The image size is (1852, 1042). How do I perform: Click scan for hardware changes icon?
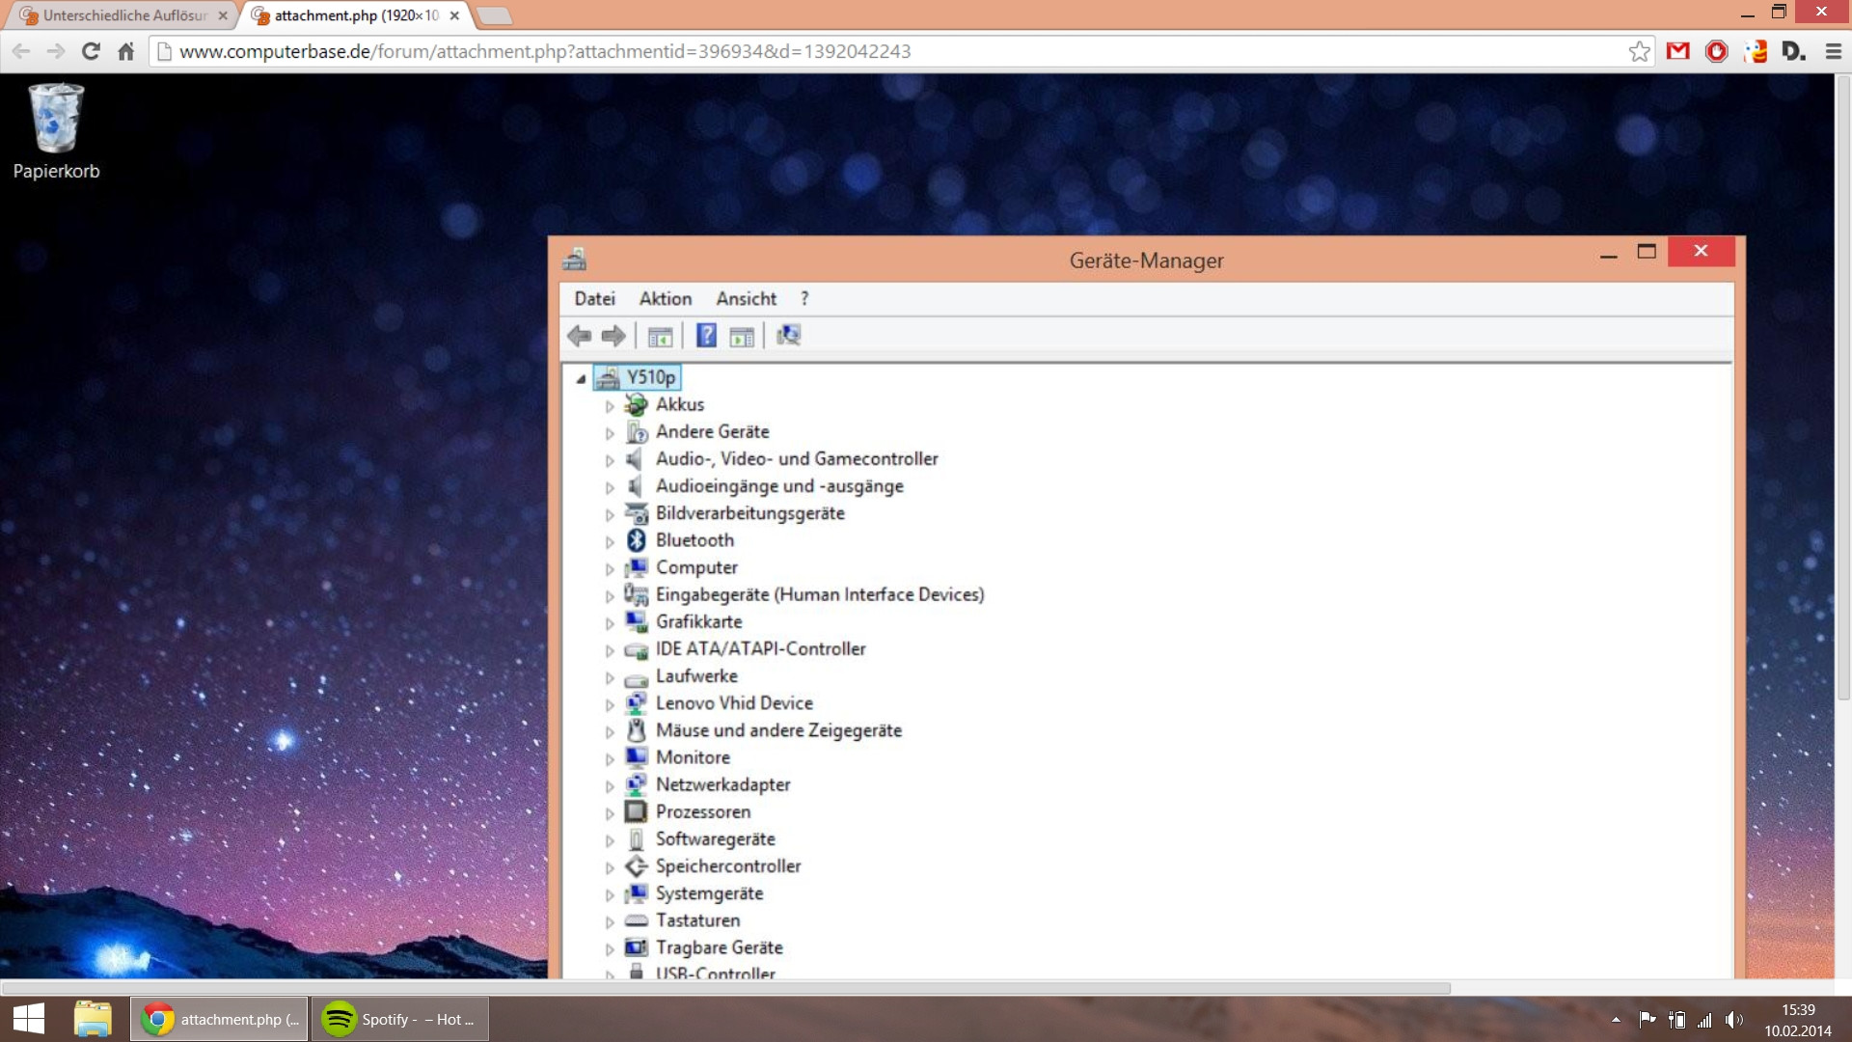(x=788, y=336)
